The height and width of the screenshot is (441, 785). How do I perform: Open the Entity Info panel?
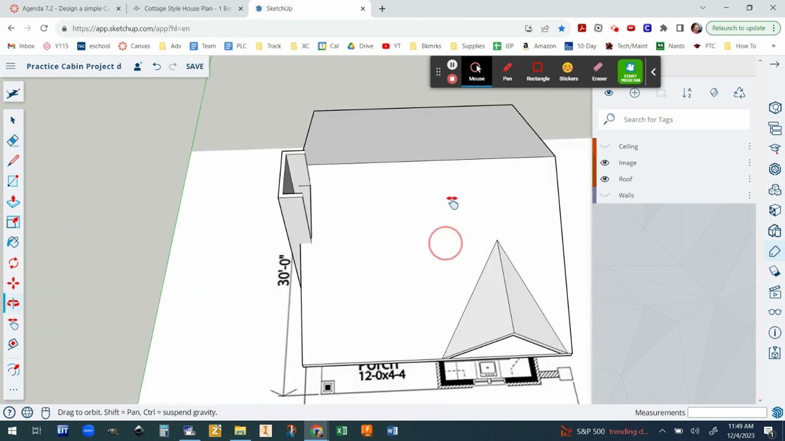775,108
